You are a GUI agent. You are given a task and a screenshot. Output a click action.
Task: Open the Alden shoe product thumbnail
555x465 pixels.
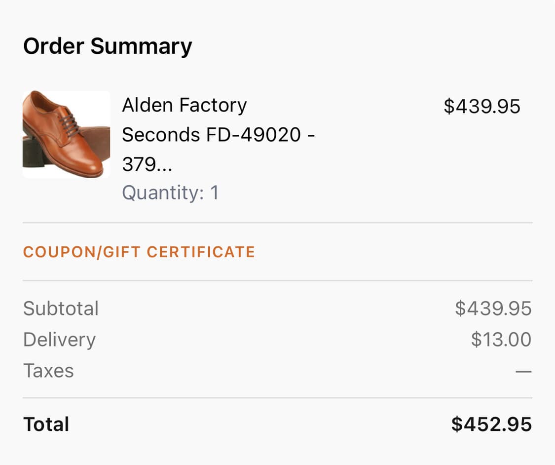click(66, 134)
